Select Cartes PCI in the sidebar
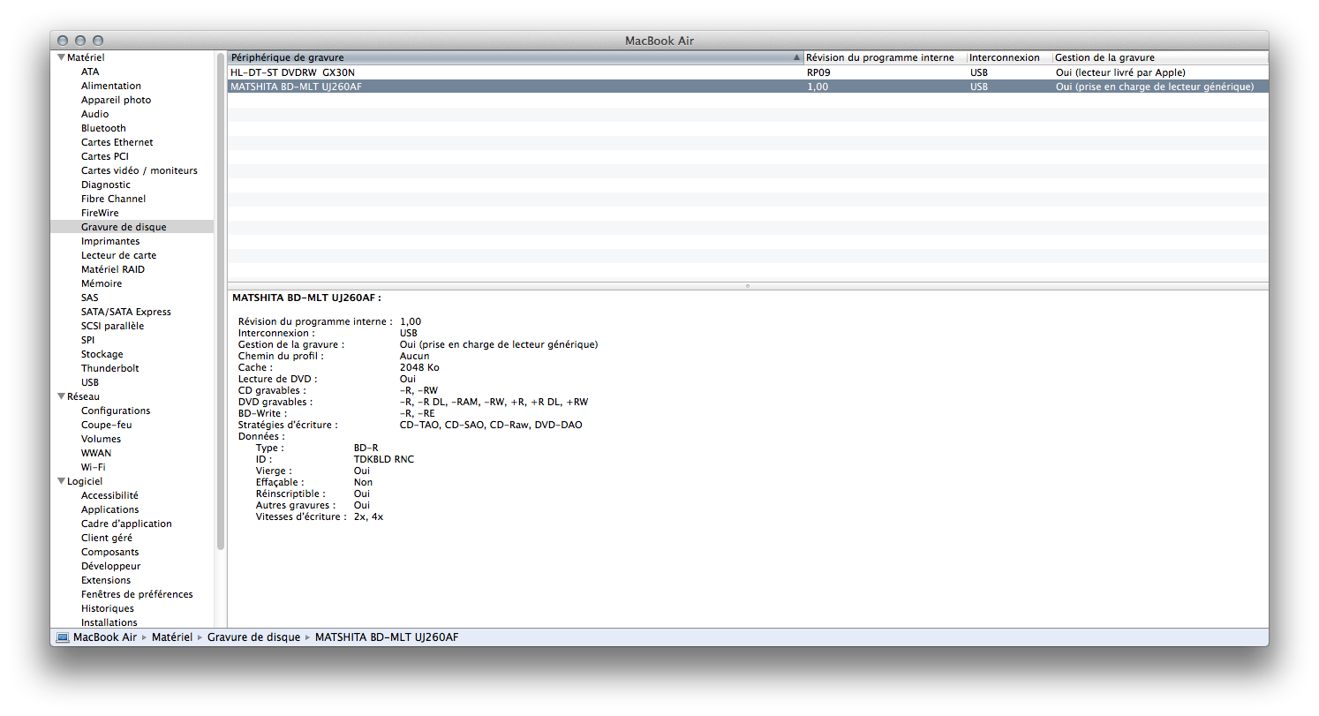Image resolution: width=1319 pixels, height=716 pixels. tap(106, 156)
